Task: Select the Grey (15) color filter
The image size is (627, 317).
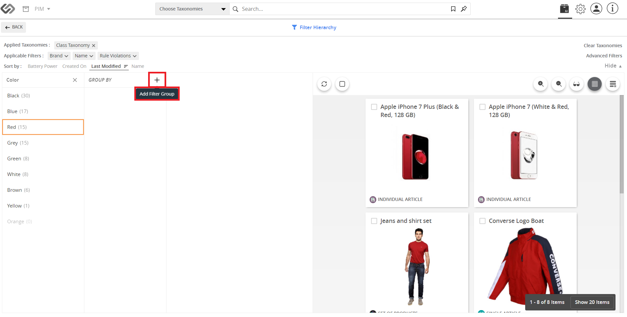Action: pyautogui.click(x=43, y=143)
